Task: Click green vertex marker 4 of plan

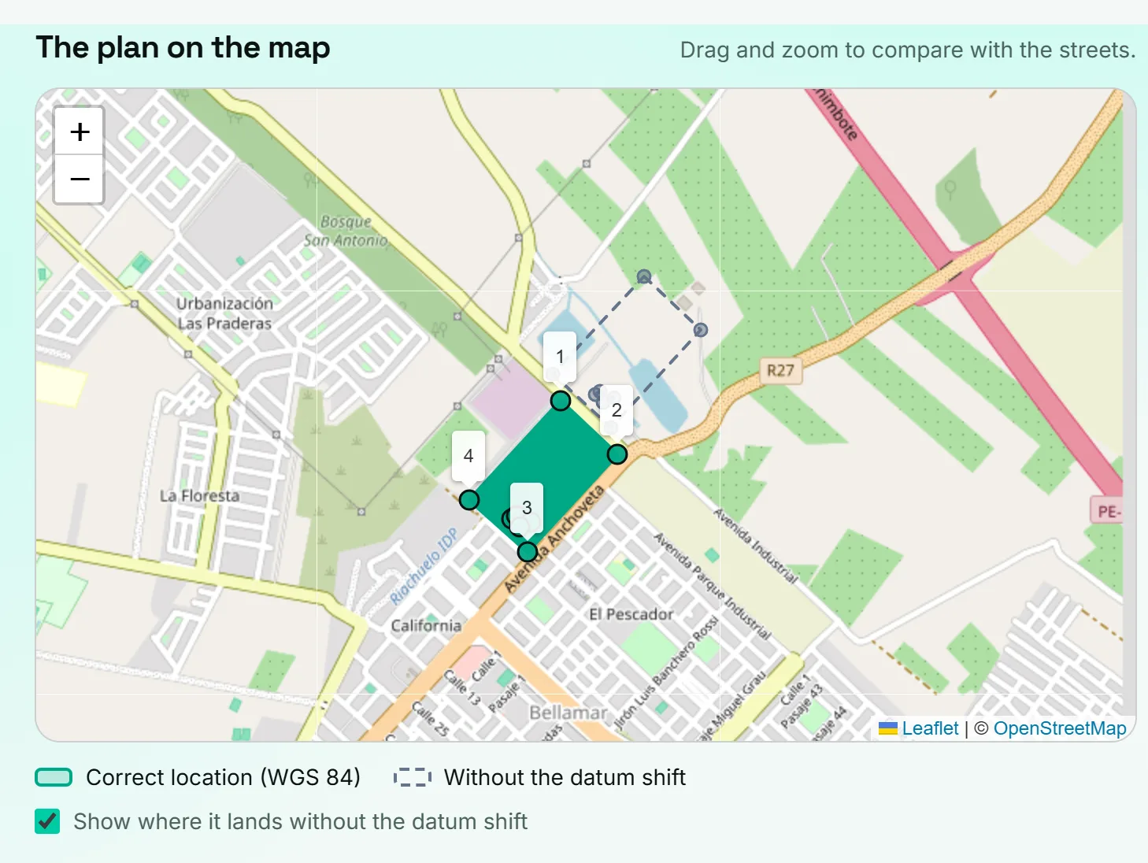Action: tap(469, 500)
